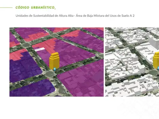Open the white 3D city model image
Image resolution: width=159 pixels, height=119 pixels.
pyautogui.click(x=132, y=62)
